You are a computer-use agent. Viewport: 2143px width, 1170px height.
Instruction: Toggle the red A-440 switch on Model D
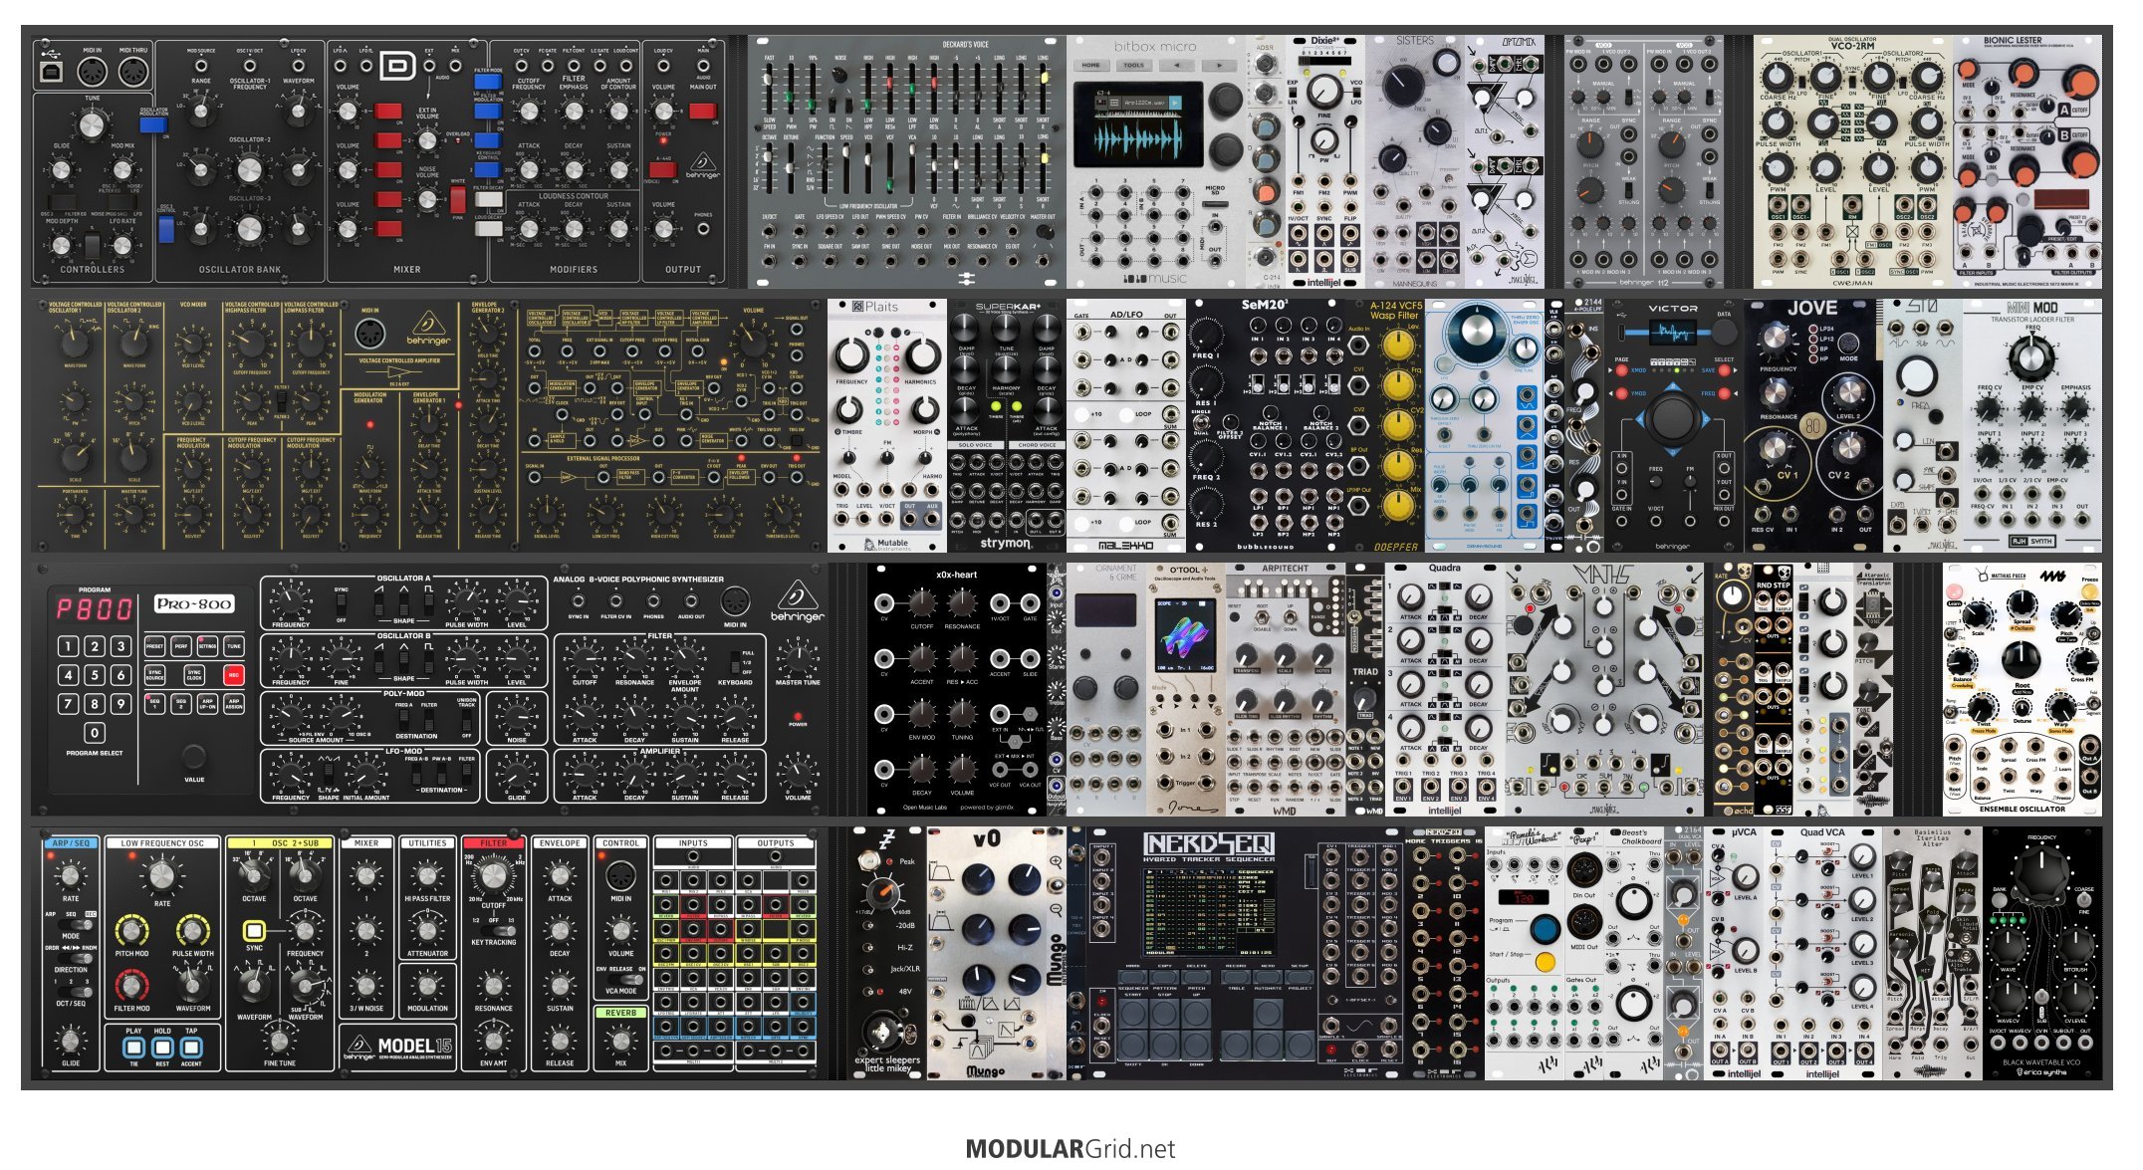click(x=662, y=169)
